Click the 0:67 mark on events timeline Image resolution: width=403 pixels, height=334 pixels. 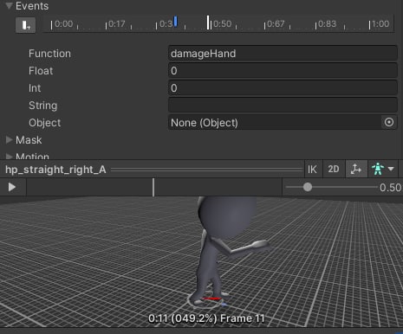pyautogui.click(x=276, y=23)
